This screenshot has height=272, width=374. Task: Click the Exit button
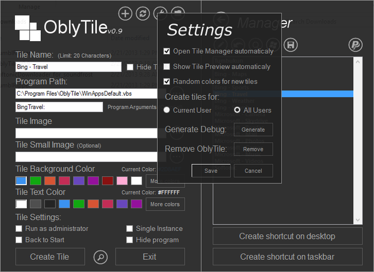150,257
